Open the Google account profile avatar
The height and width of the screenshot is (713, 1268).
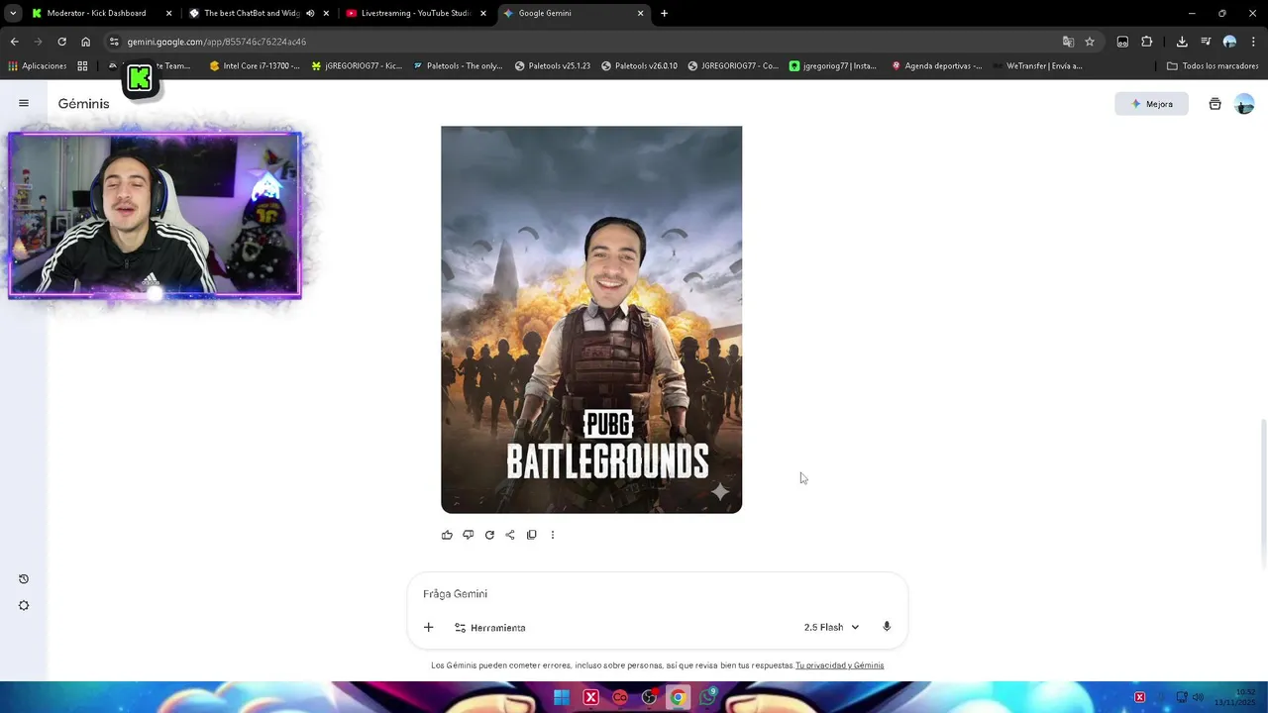pyautogui.click(x=1244, y=104)
